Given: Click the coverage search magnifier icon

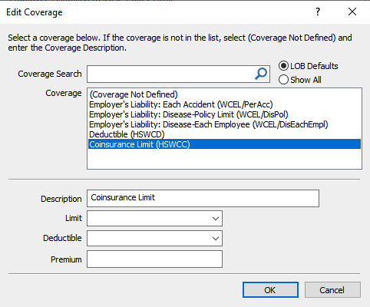Looking at the screenshot, I should (x=261, y=74).
